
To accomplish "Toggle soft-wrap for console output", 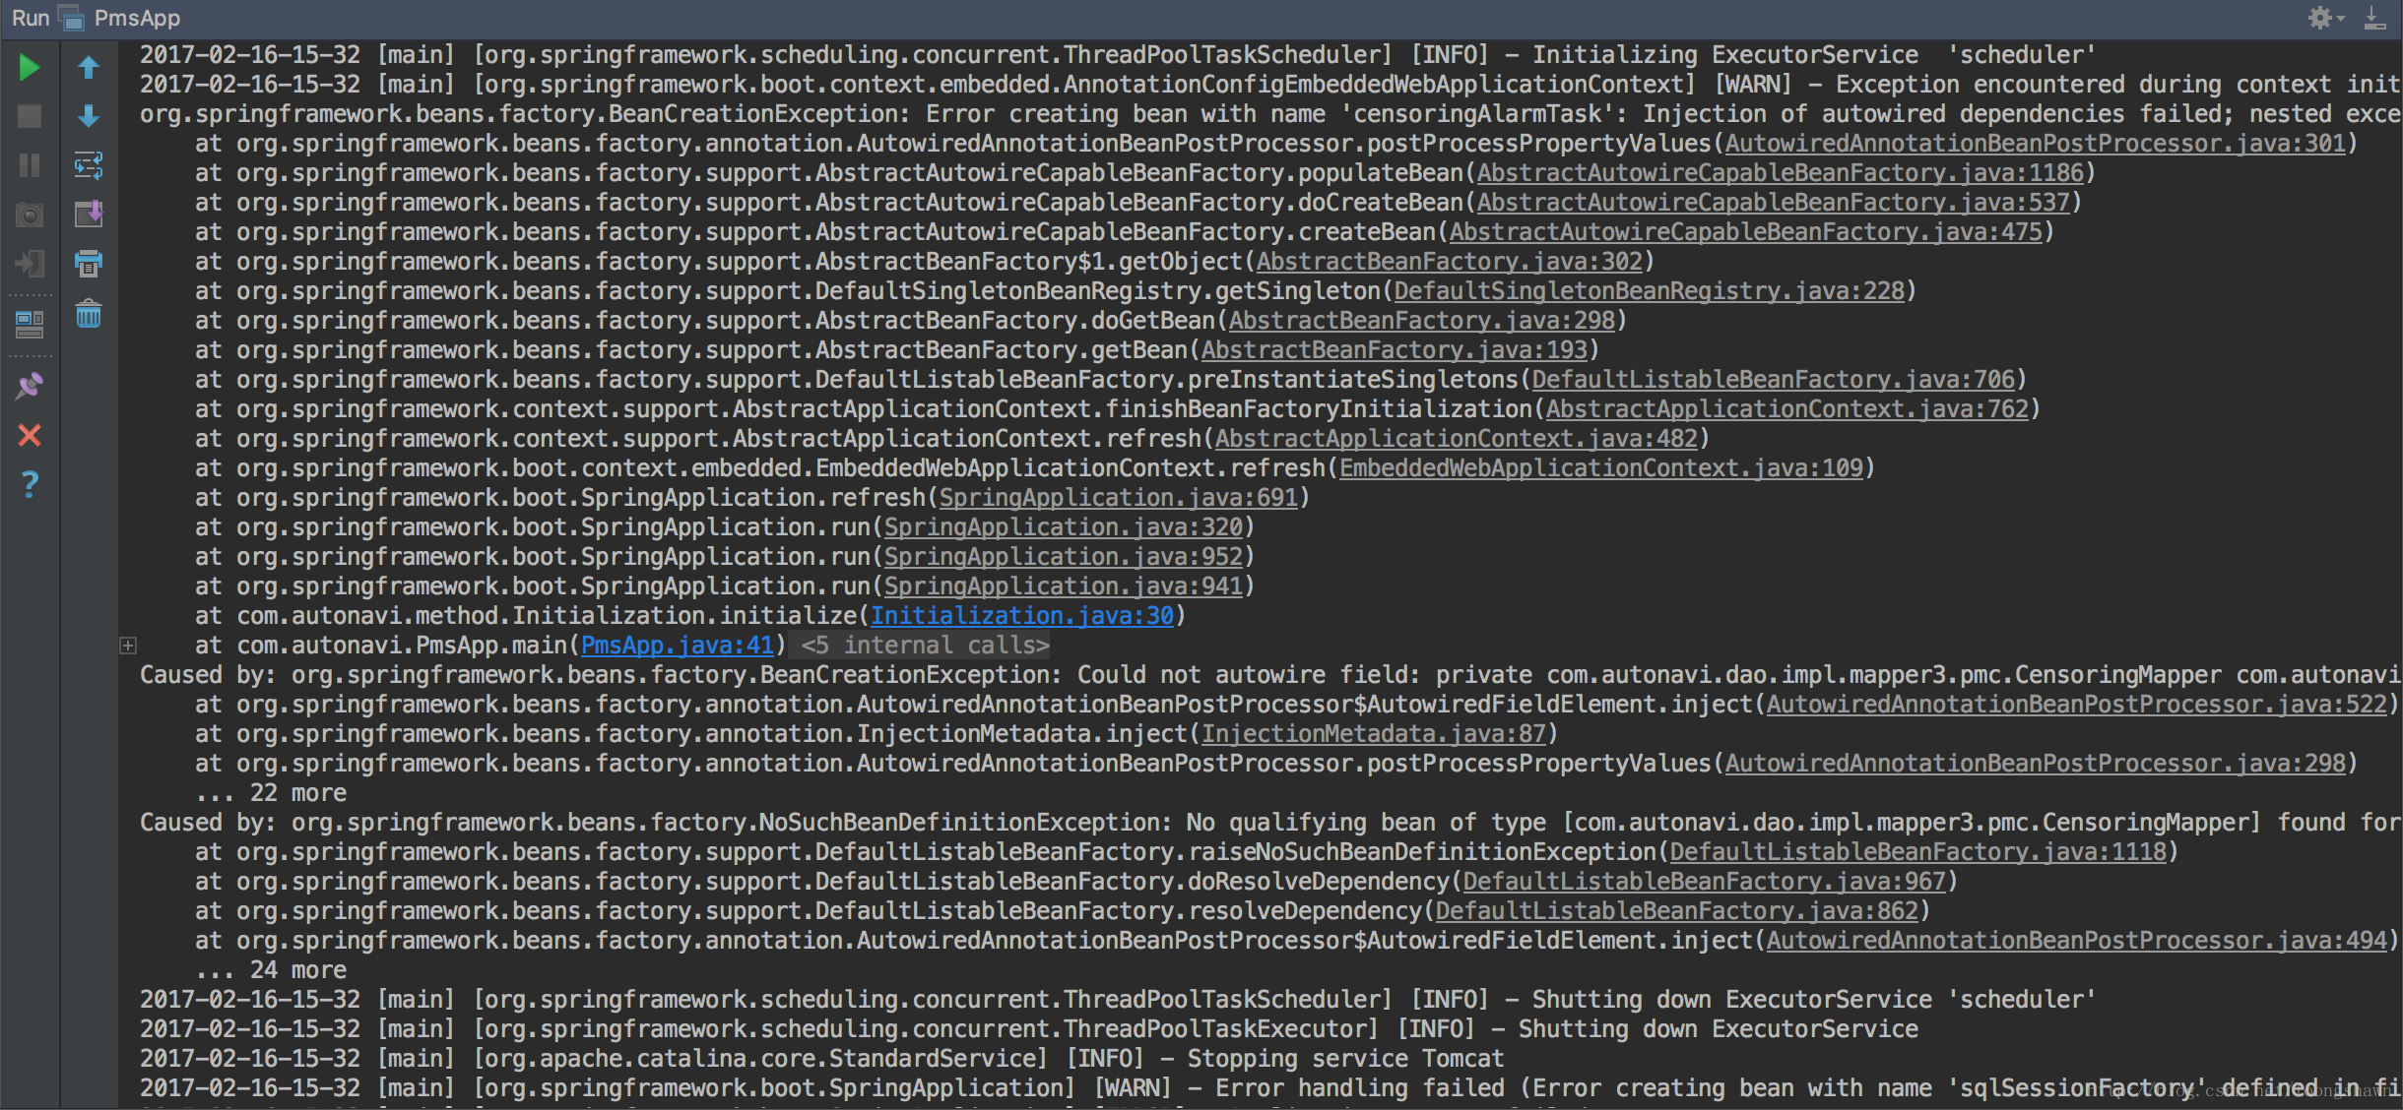I will (x=89, y=165).
